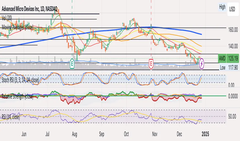Click the 0.0000 Relative Strength axis label
This screenshot has height=141, width=240.
click(233, 96)
